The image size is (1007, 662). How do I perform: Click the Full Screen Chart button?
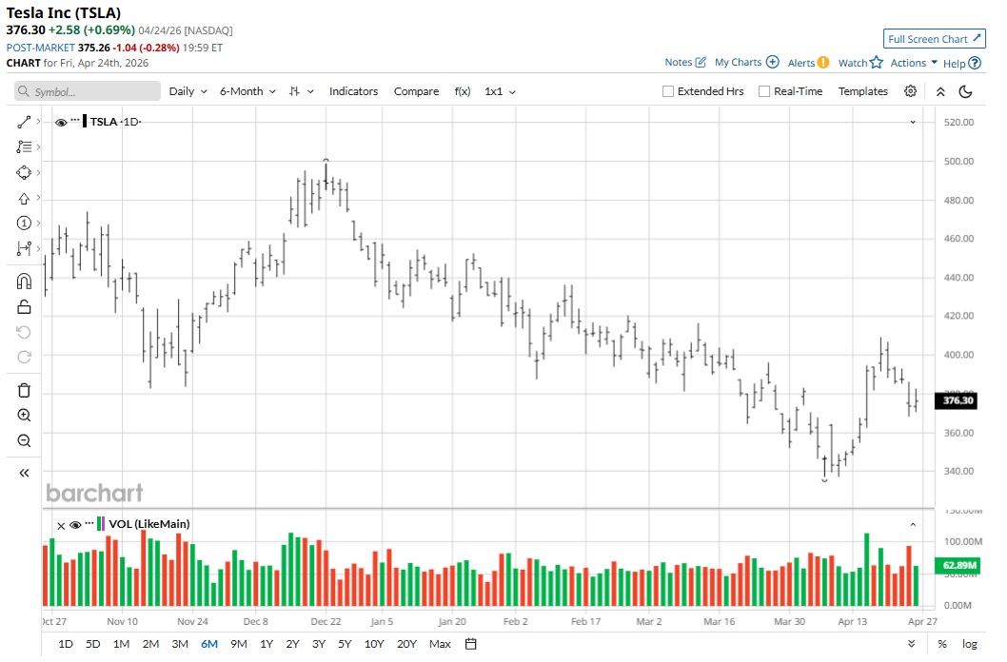click(934, 39)
